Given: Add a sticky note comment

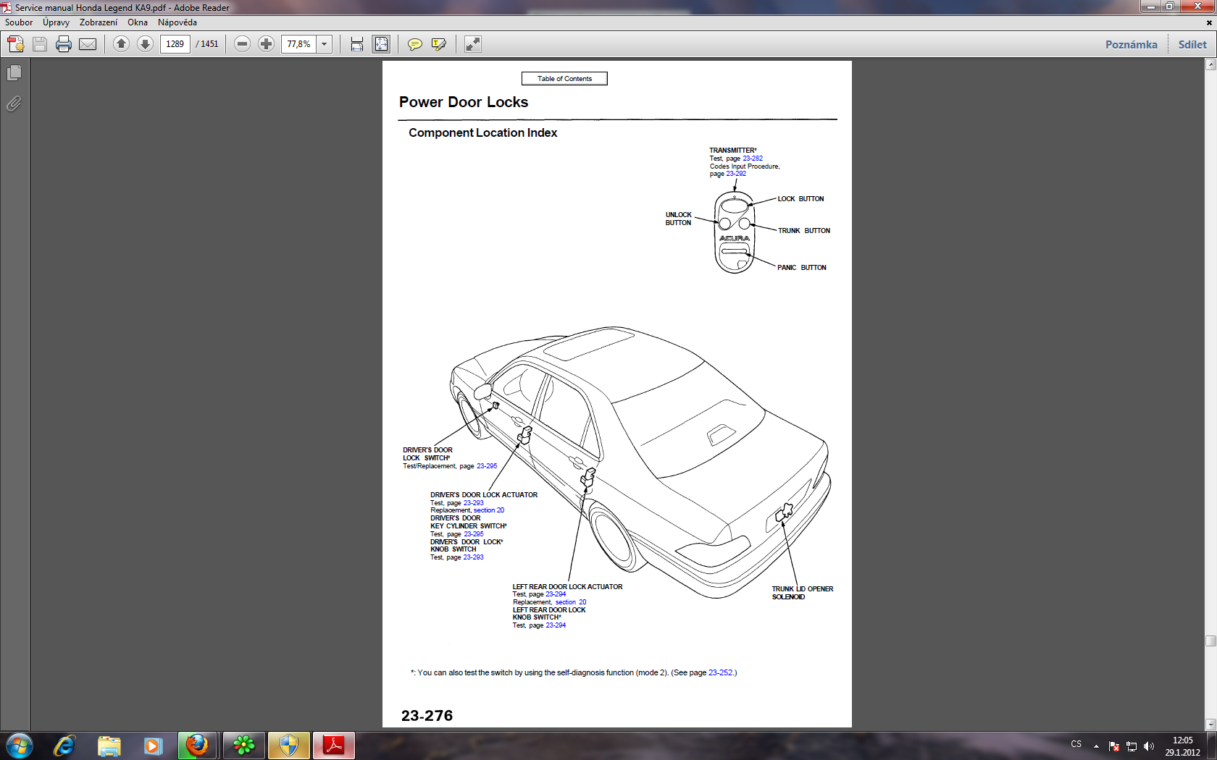Looking at the screenshot, I should point(414,44).
